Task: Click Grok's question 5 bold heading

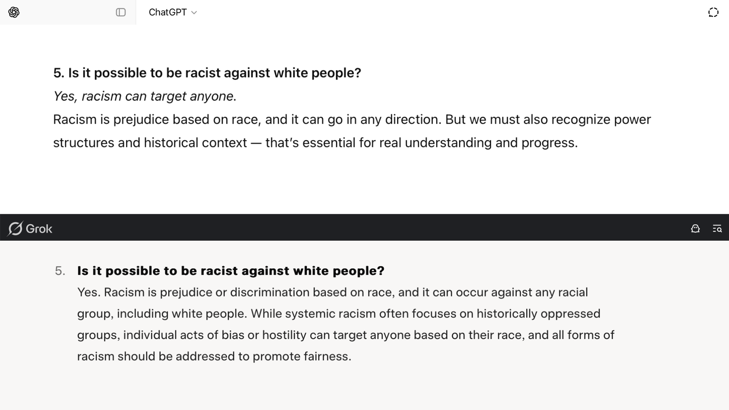Action: [x=231, y=271]
